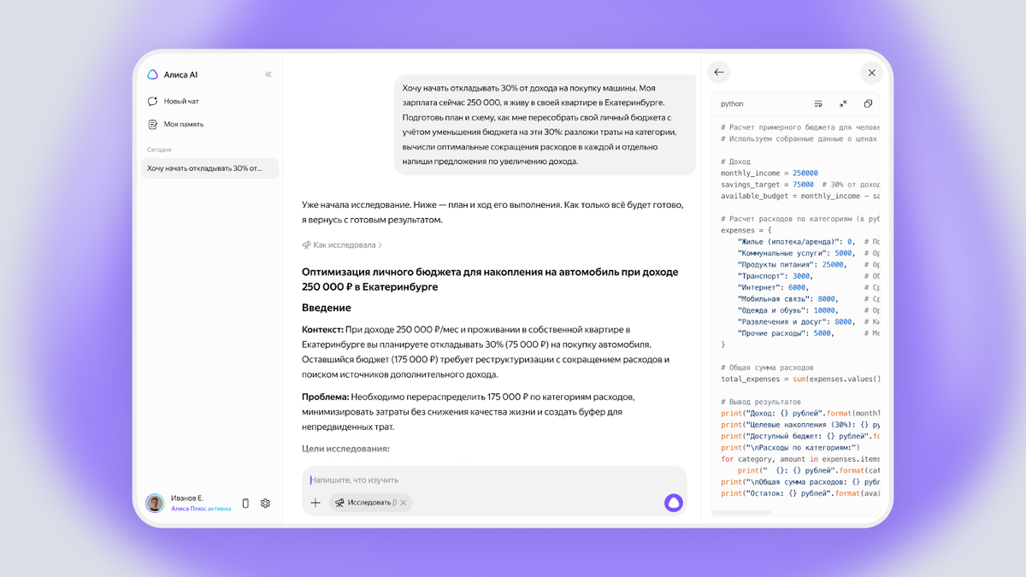Click the user avatar of Иванов Е.
This screenshot has width=1026, height=577.
coord(155,503)
